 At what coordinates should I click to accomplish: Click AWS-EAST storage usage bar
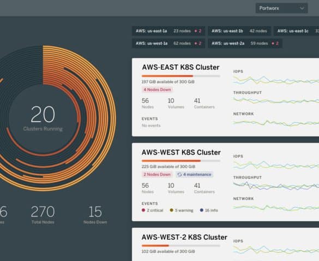(181, 76)
